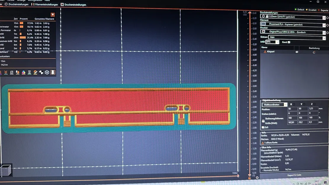Select Experte mode
Viewport: 329px width, 185px height.
[x=323, y=10]
